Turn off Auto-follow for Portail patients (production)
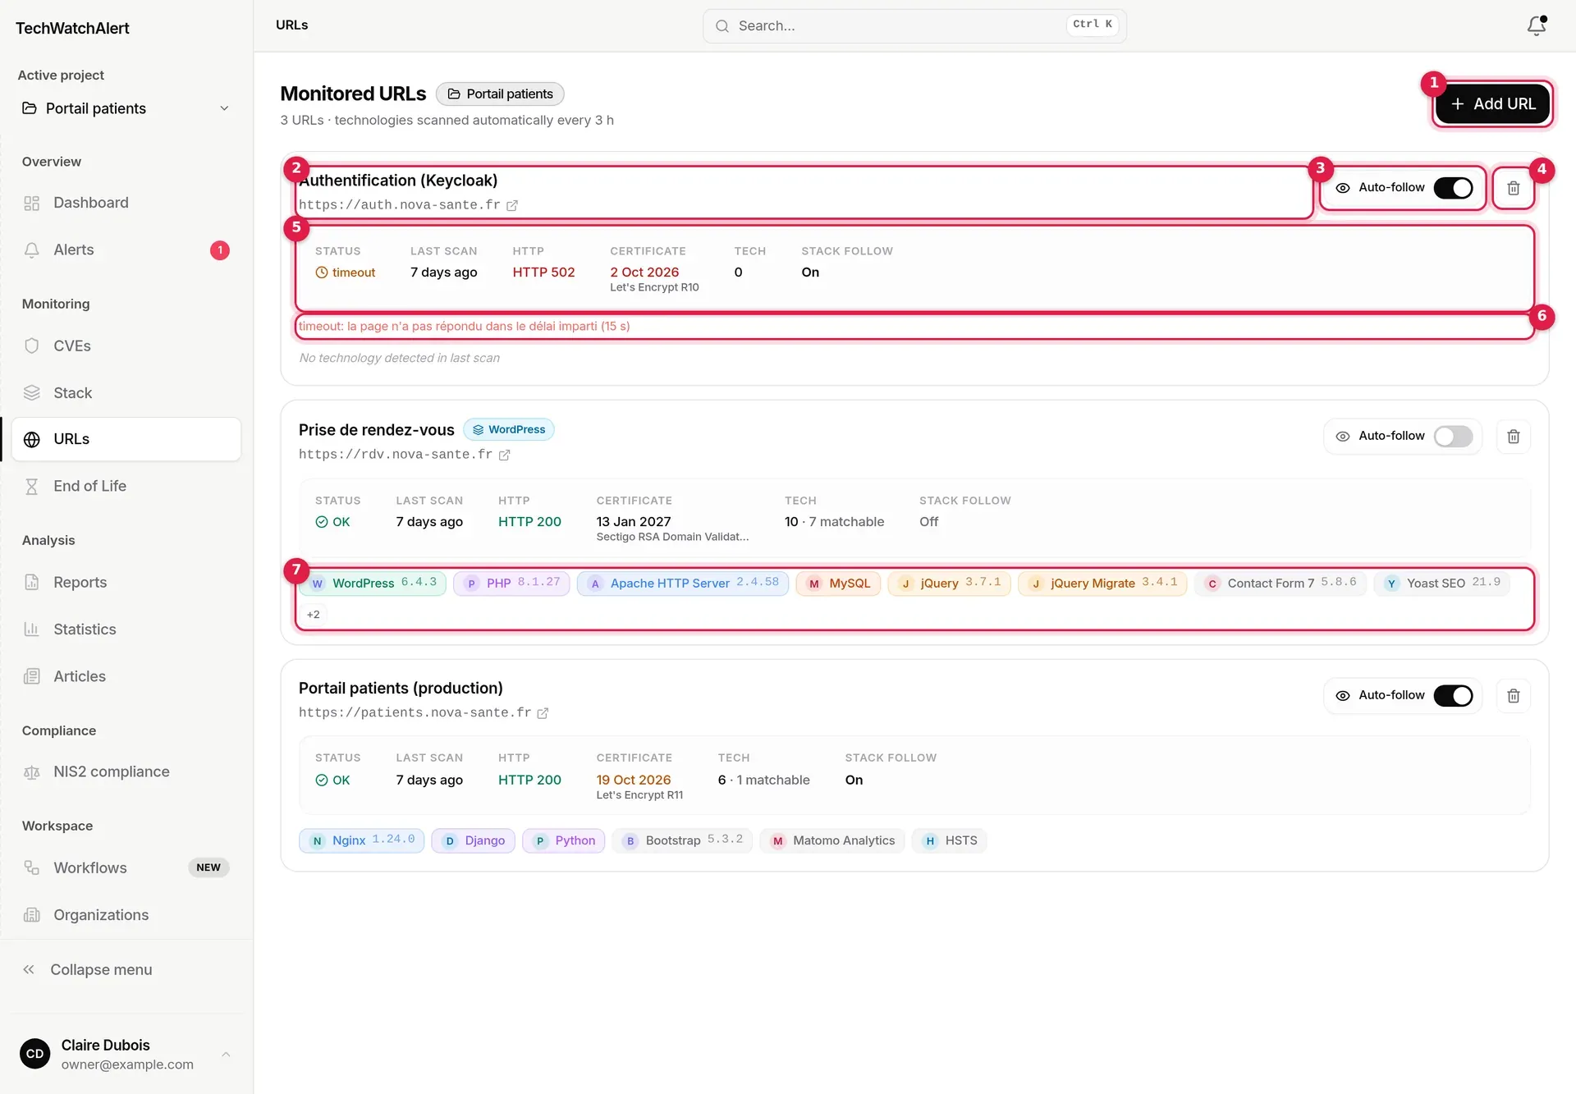 pyautogui.click(x=1453, y=696)
